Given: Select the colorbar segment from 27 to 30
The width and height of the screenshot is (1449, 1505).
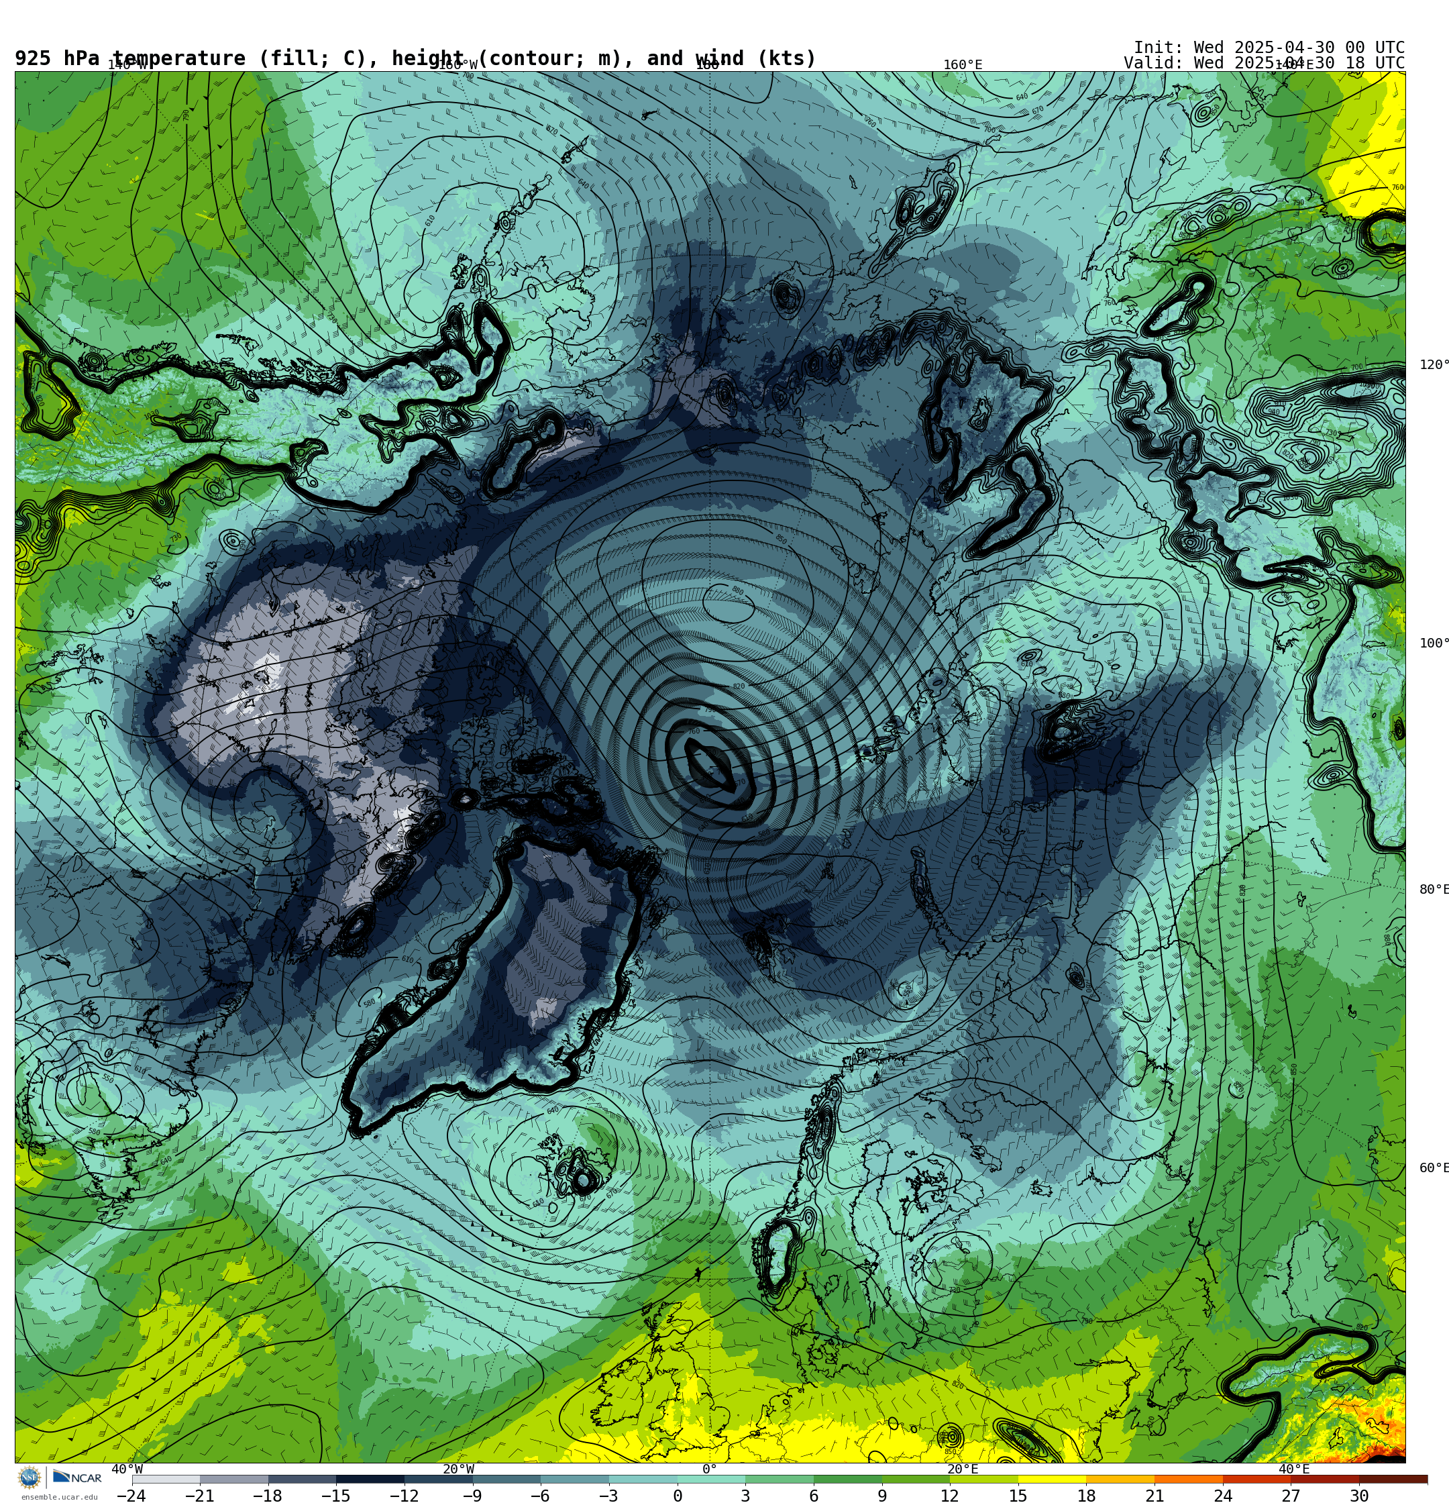Looking at the screenshot, I should (x=1325, y=1479).
